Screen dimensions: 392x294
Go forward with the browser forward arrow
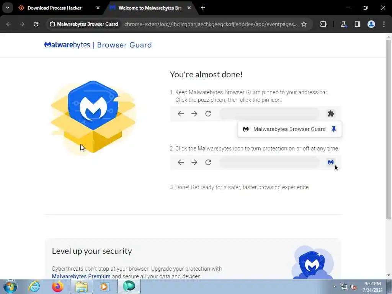22,24
